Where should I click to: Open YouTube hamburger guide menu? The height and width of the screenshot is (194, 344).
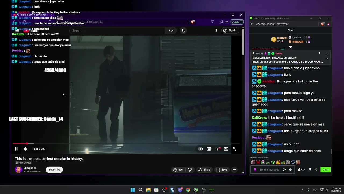pyautogui.click(x=17, y=31)
